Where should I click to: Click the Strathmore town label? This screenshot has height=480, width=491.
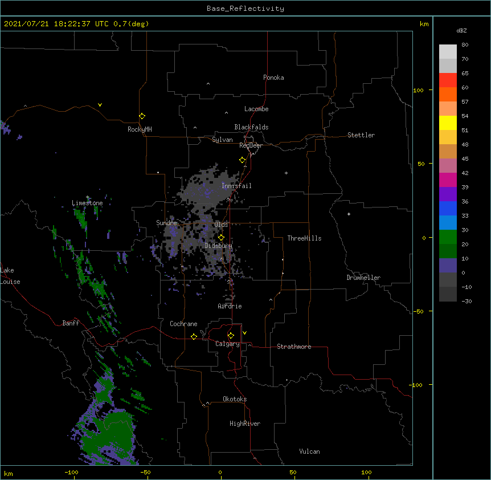coord(294,347)
